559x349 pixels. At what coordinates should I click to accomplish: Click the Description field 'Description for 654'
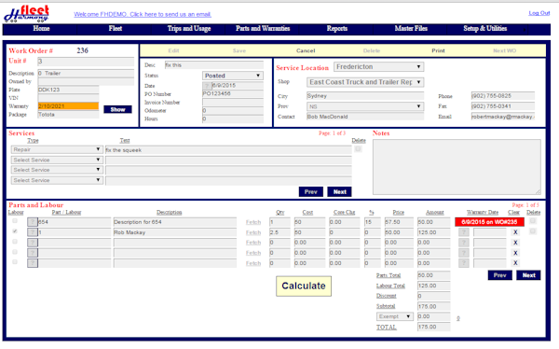[175, 222]
